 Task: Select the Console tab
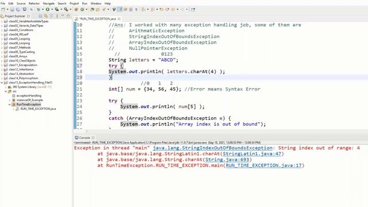tap(85, 137)
